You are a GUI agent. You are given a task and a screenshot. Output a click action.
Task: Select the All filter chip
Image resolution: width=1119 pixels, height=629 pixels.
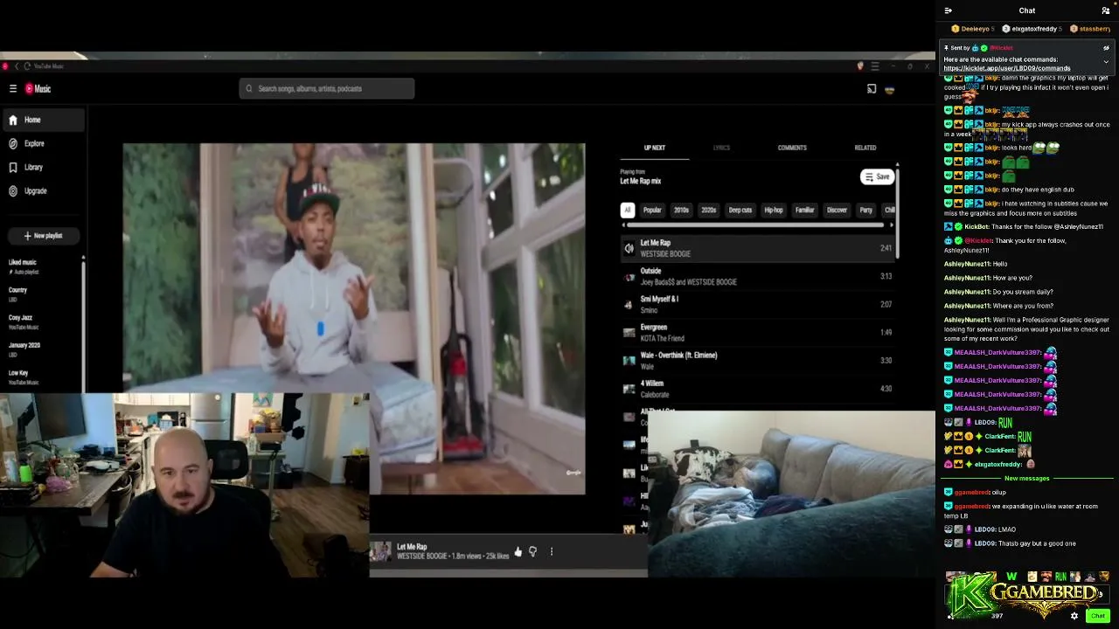627,210
